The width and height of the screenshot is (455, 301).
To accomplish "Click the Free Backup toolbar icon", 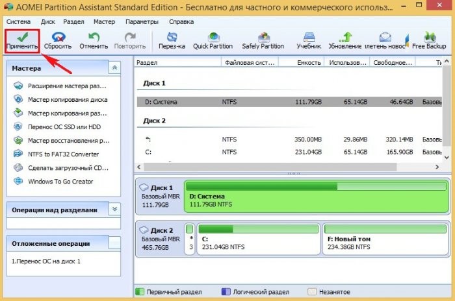I will pos(430,37).
